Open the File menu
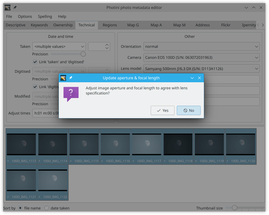Image resolution: width=269 pixels, height=215 pixels. (9, 17)
